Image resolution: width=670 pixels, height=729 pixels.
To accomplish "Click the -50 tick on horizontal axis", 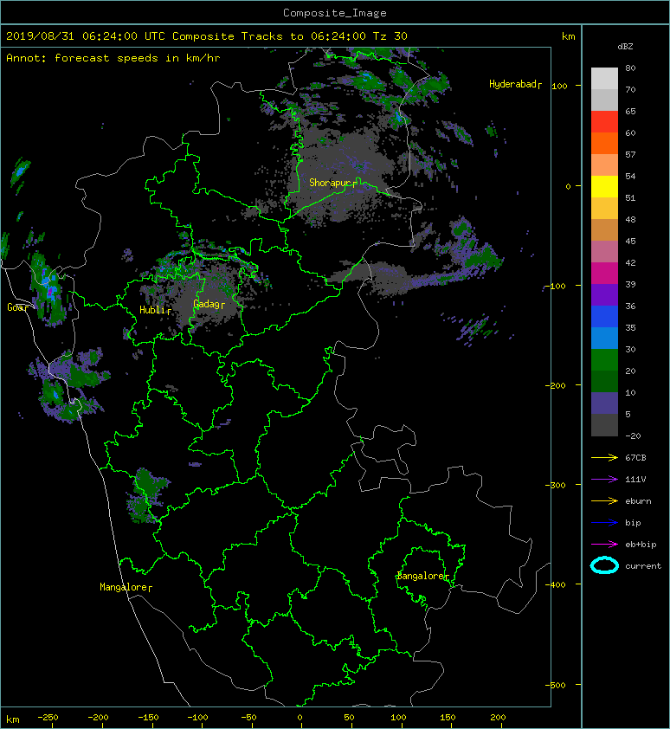I will [x=248, y=718].
